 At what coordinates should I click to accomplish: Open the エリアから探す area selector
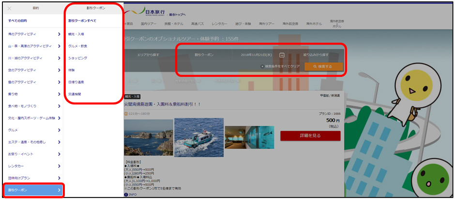(148, 55)
